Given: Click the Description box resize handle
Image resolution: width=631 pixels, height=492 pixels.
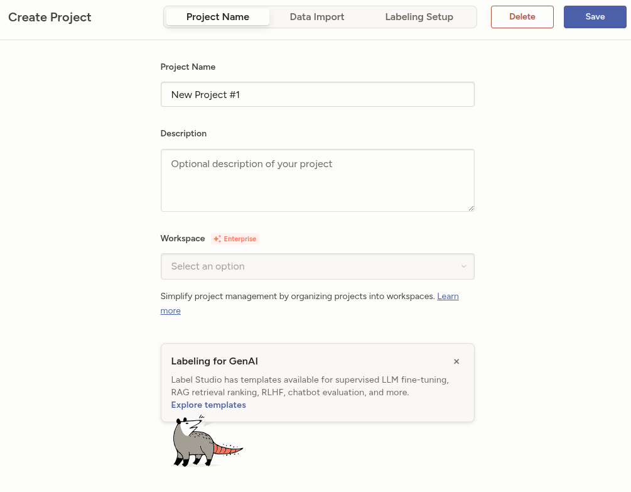Looking at the screenshot, I should 471,208.
